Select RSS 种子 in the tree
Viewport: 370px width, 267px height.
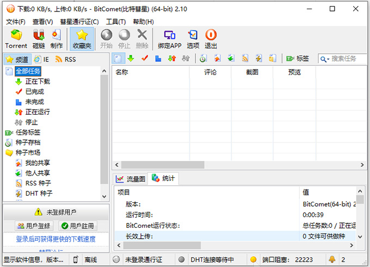click(38, 183)
